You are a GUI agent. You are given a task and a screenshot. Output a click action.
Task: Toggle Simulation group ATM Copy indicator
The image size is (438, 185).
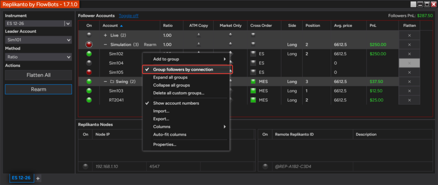point(198,44)
